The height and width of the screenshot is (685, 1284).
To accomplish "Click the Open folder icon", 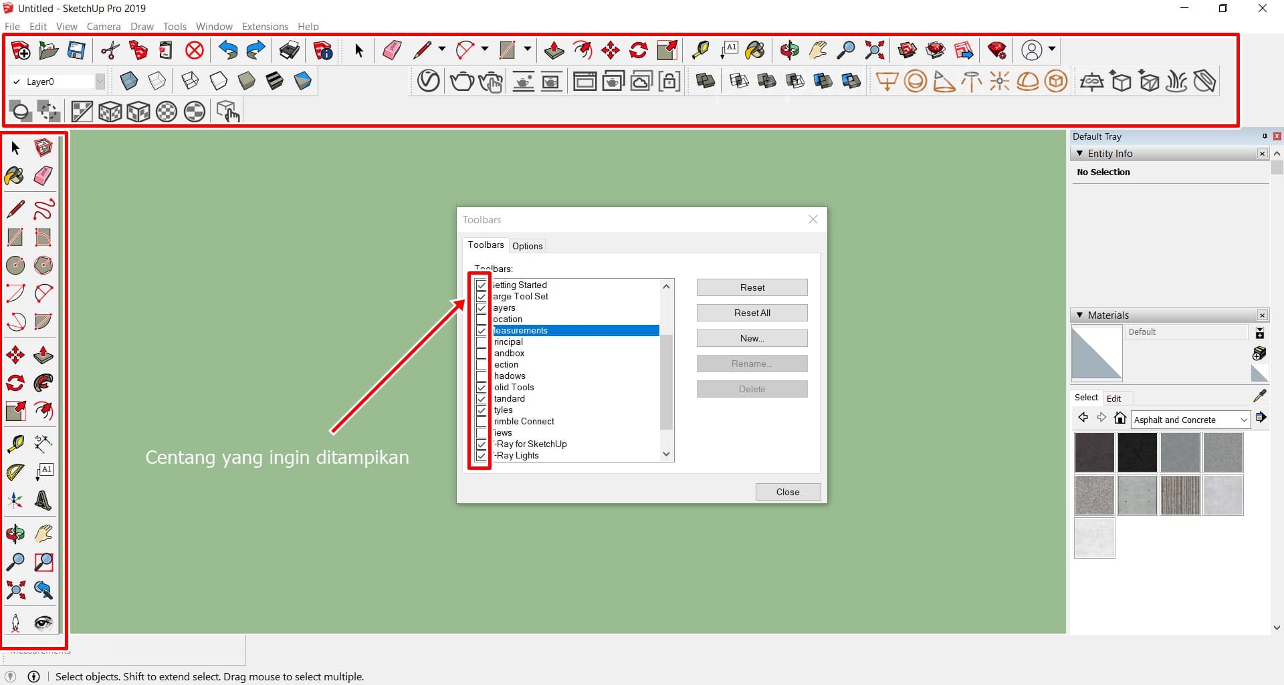I will pyautogui.click(x=49, y=50).
